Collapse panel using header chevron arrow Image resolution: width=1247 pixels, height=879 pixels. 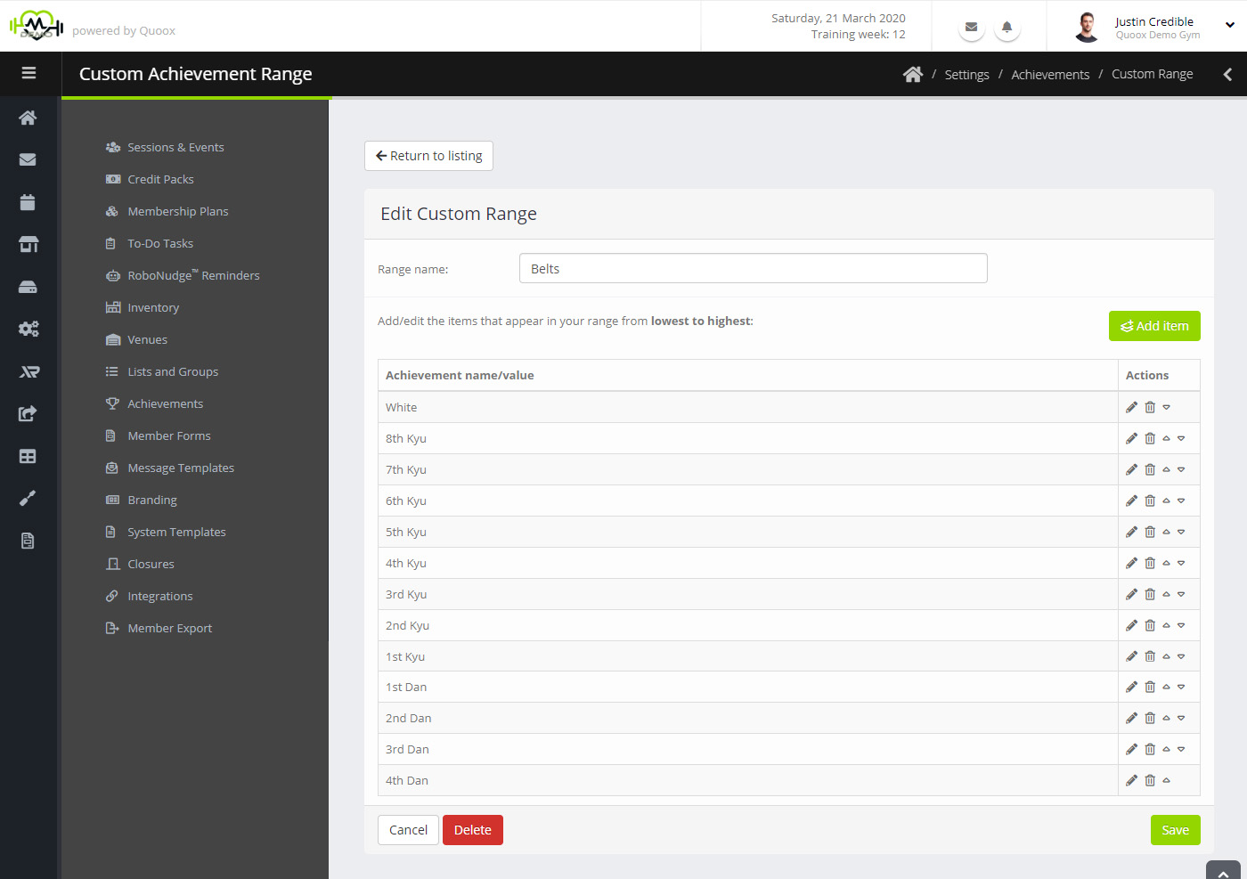pyautogui.click(x=1227, y=74)
